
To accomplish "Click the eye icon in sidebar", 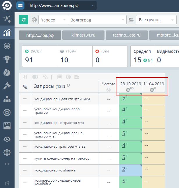I will 7,139.
